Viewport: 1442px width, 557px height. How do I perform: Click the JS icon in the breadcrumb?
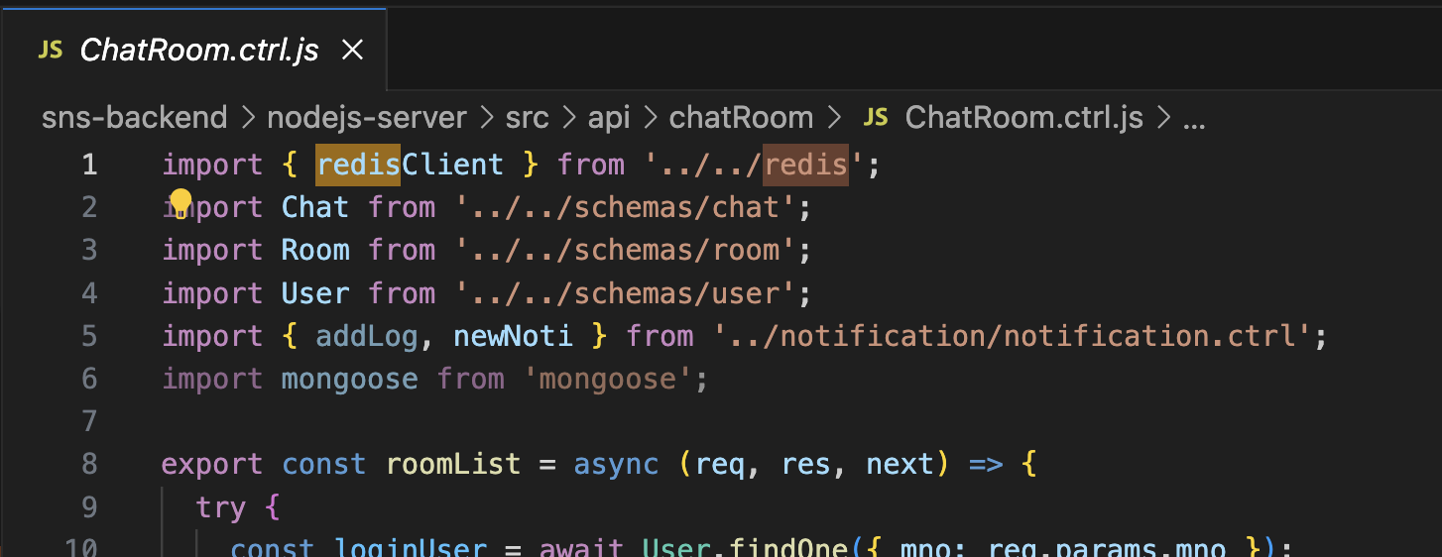coord(875,118)
